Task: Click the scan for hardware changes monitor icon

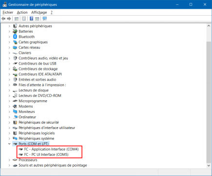Action: tap(45, 19)
